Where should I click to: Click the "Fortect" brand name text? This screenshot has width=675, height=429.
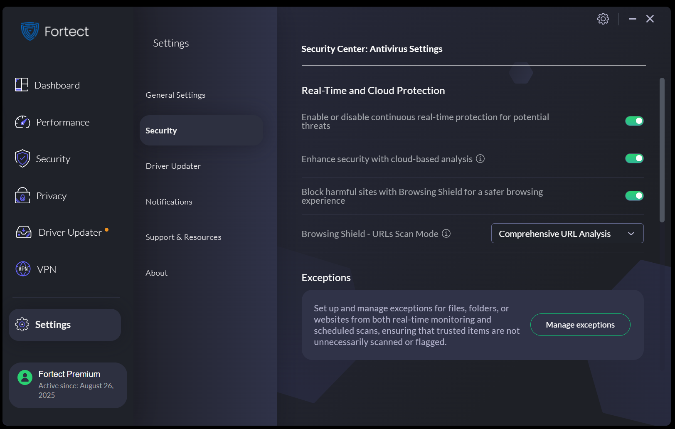click(67, 32)
